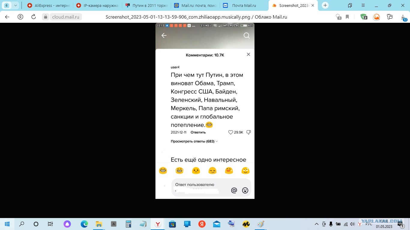Open the browser sidebar panels icon
Image resolution: width=410 pixels, height=230 pixels.
[350, 5]
